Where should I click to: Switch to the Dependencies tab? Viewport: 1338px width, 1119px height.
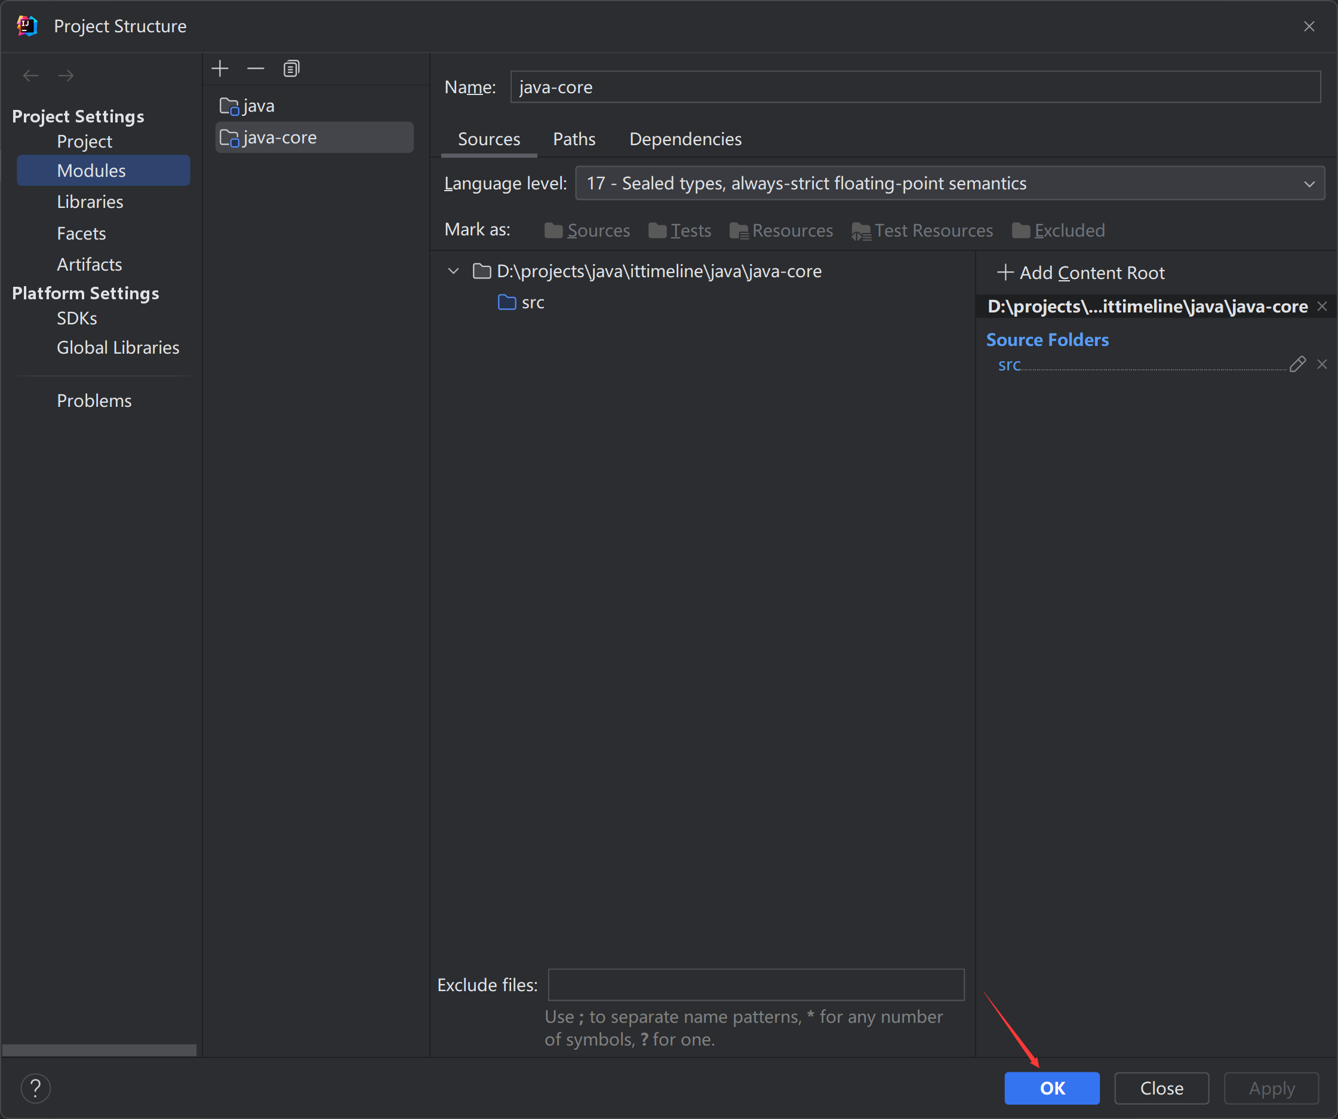point(685,139)
